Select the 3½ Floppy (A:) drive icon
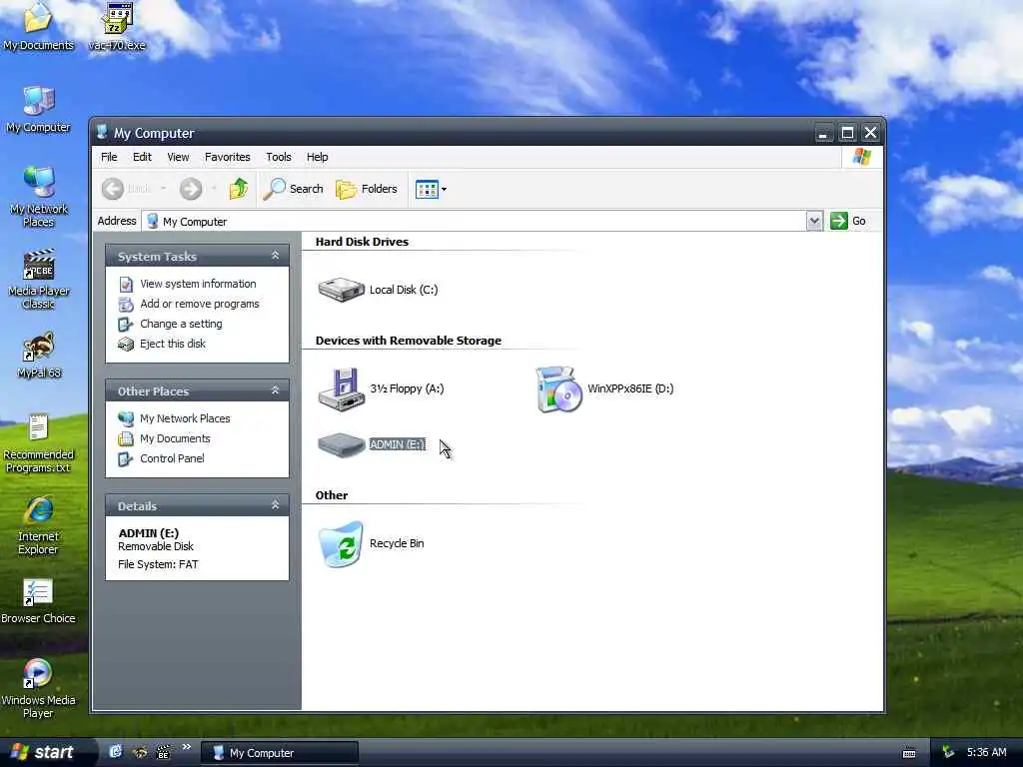 (x=342, y=389)
